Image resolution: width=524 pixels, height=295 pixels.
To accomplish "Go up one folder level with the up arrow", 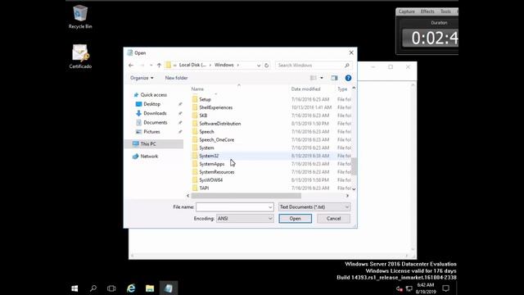I will click(x=159, y=66).
